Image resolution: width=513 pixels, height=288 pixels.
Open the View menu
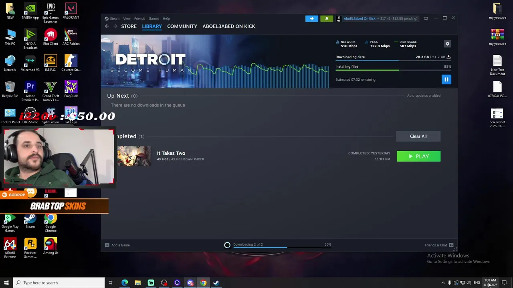(x=127, y=18)
